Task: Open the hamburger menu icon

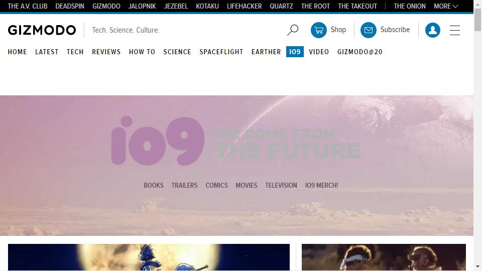Action: (455, 30)
